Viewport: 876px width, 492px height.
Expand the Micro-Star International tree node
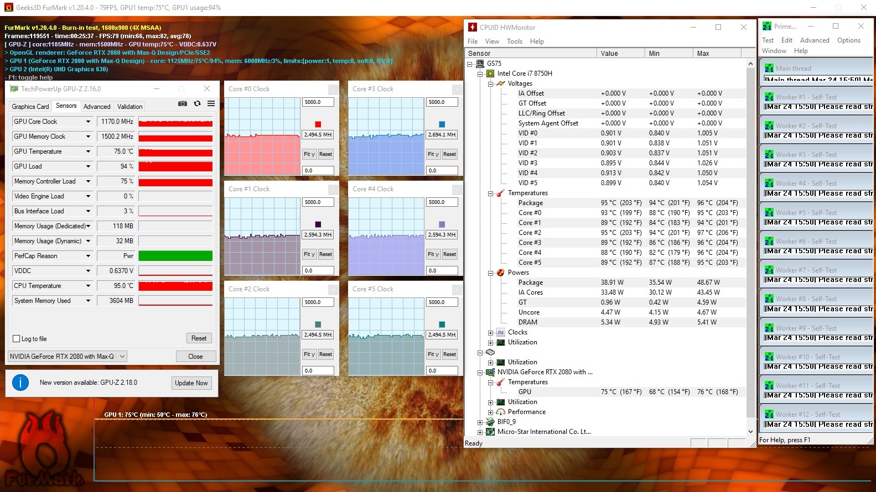[480, 432]
